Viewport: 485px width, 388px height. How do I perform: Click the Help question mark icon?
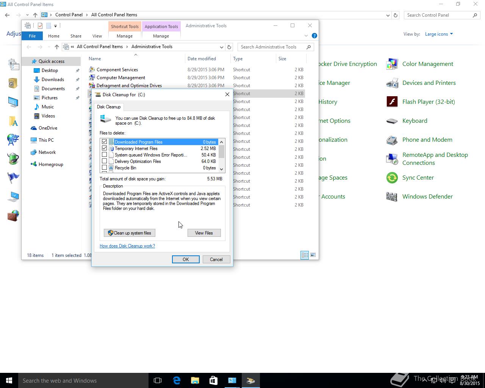[314, 36]
